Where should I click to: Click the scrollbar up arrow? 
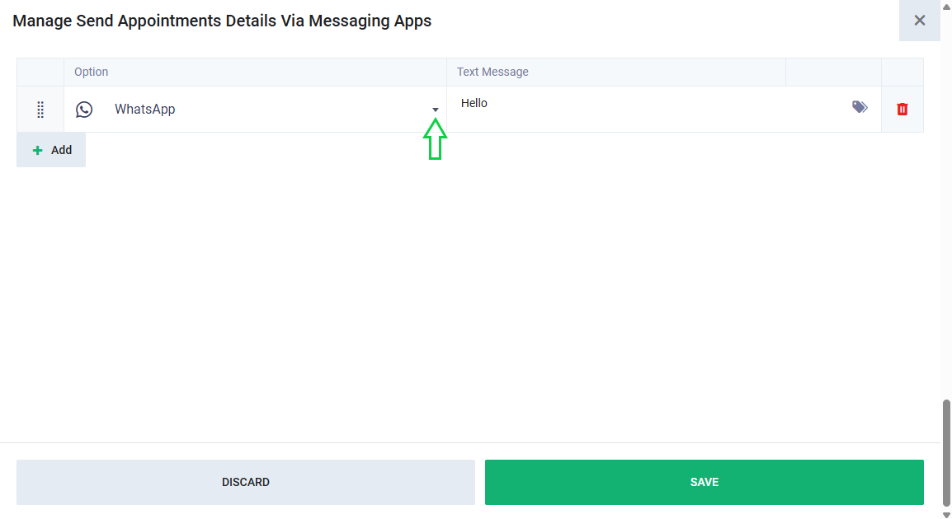[946, 6]
